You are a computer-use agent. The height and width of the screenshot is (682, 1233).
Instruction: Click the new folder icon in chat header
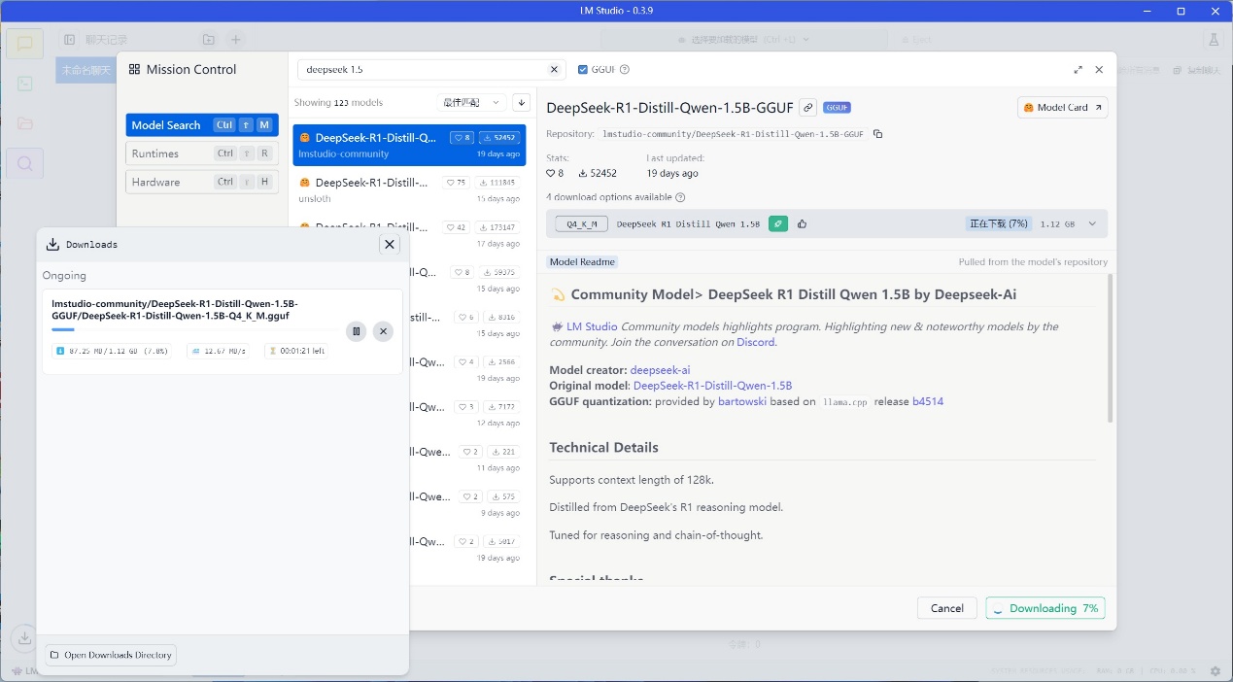[x=208, y=40]
